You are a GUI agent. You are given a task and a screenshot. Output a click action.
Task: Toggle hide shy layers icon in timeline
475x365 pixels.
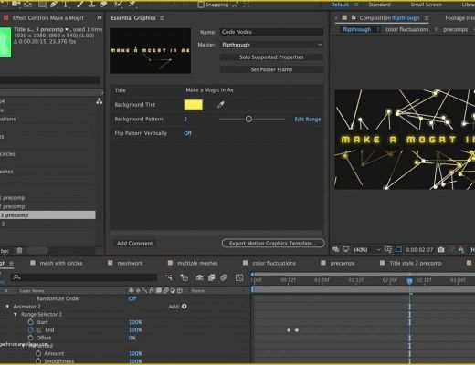click(x=199, y=277)
